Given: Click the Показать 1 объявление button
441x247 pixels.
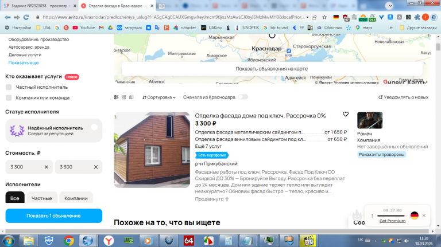Looking at the screenshot, I should [x=54, y=216].
